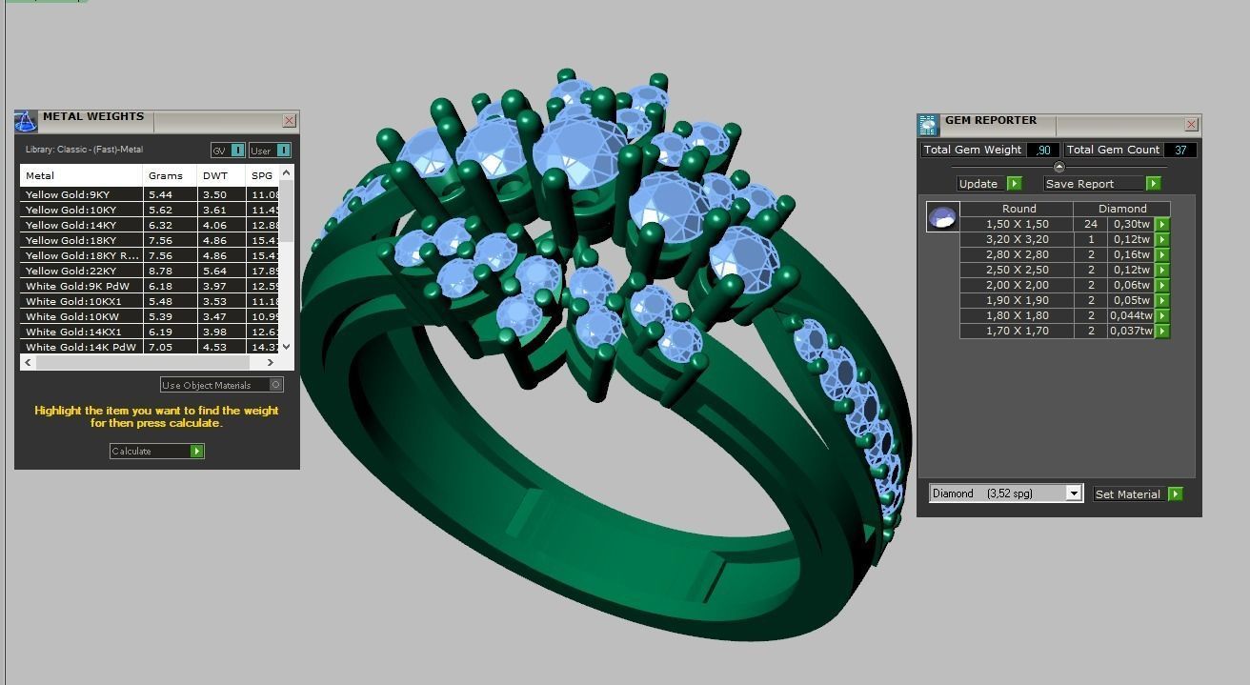Click green arrow for 3,20 X 3,20 row
The height and width of the screenshot is (685, 1250).
1161,240
